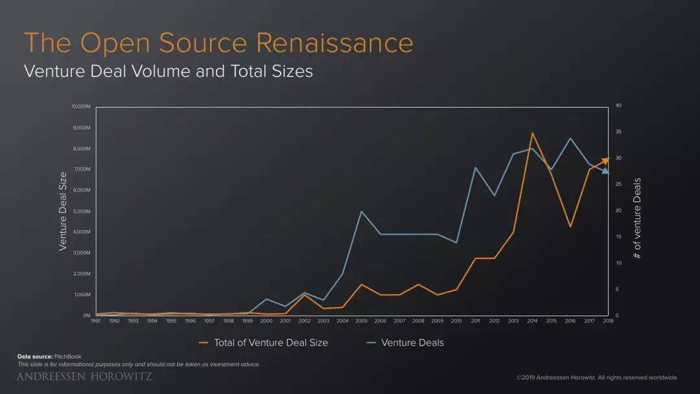Click the blue arrowhead ending the venture deals line
This screenshot has width=700, height=394.
[605, 170]
